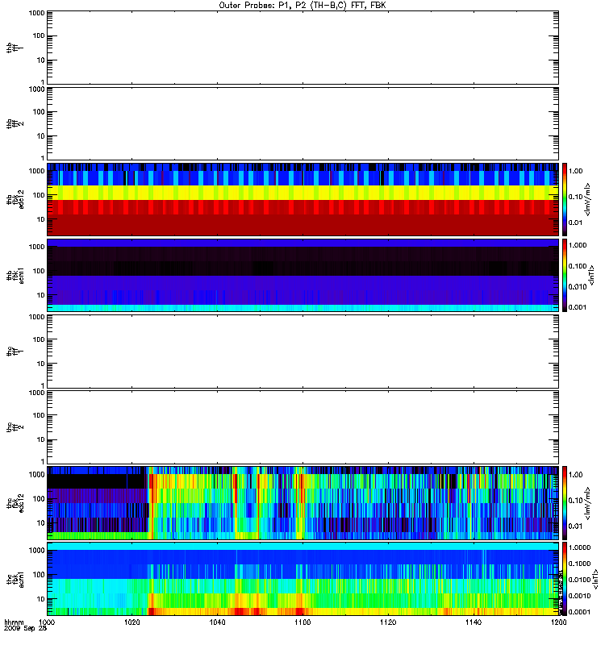This screenshot has height=645, width=605.
Task: Click the 1000 time tick label
Action: point(48,623)
